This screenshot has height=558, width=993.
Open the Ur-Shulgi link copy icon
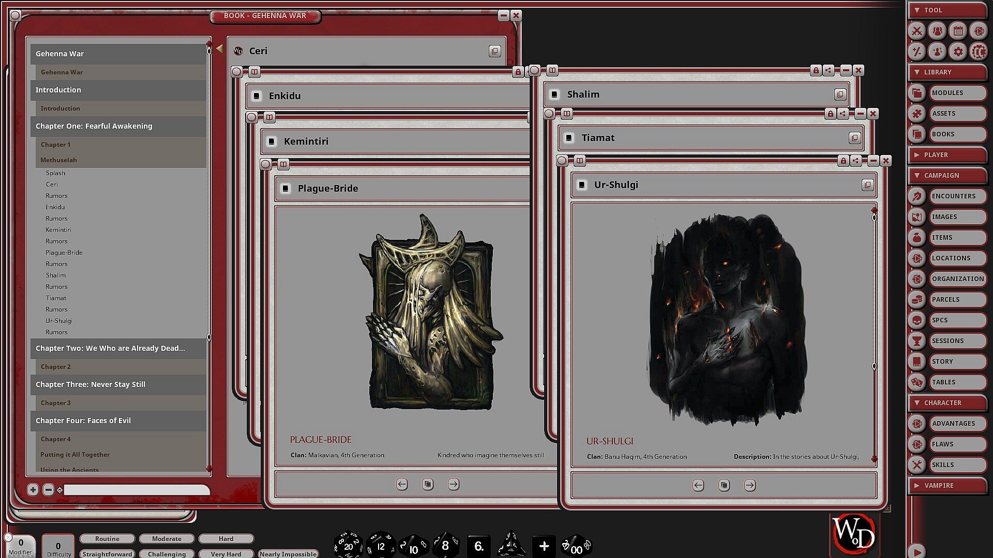tap(867, 185)
